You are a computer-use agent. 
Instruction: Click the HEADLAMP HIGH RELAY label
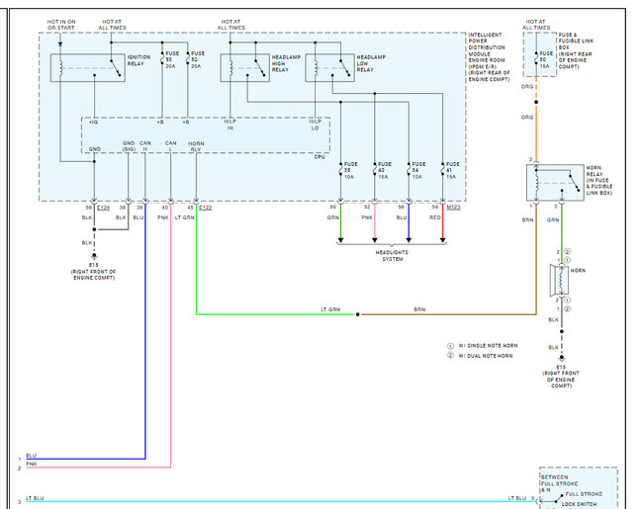pyautogui.click(x=286, y=63)
